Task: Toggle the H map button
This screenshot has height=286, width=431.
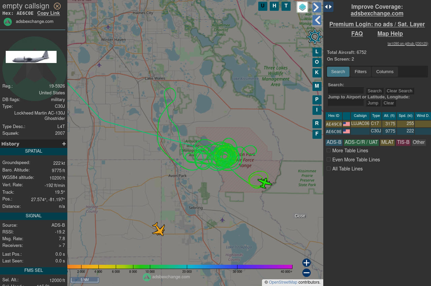Action: pos(274,6)
